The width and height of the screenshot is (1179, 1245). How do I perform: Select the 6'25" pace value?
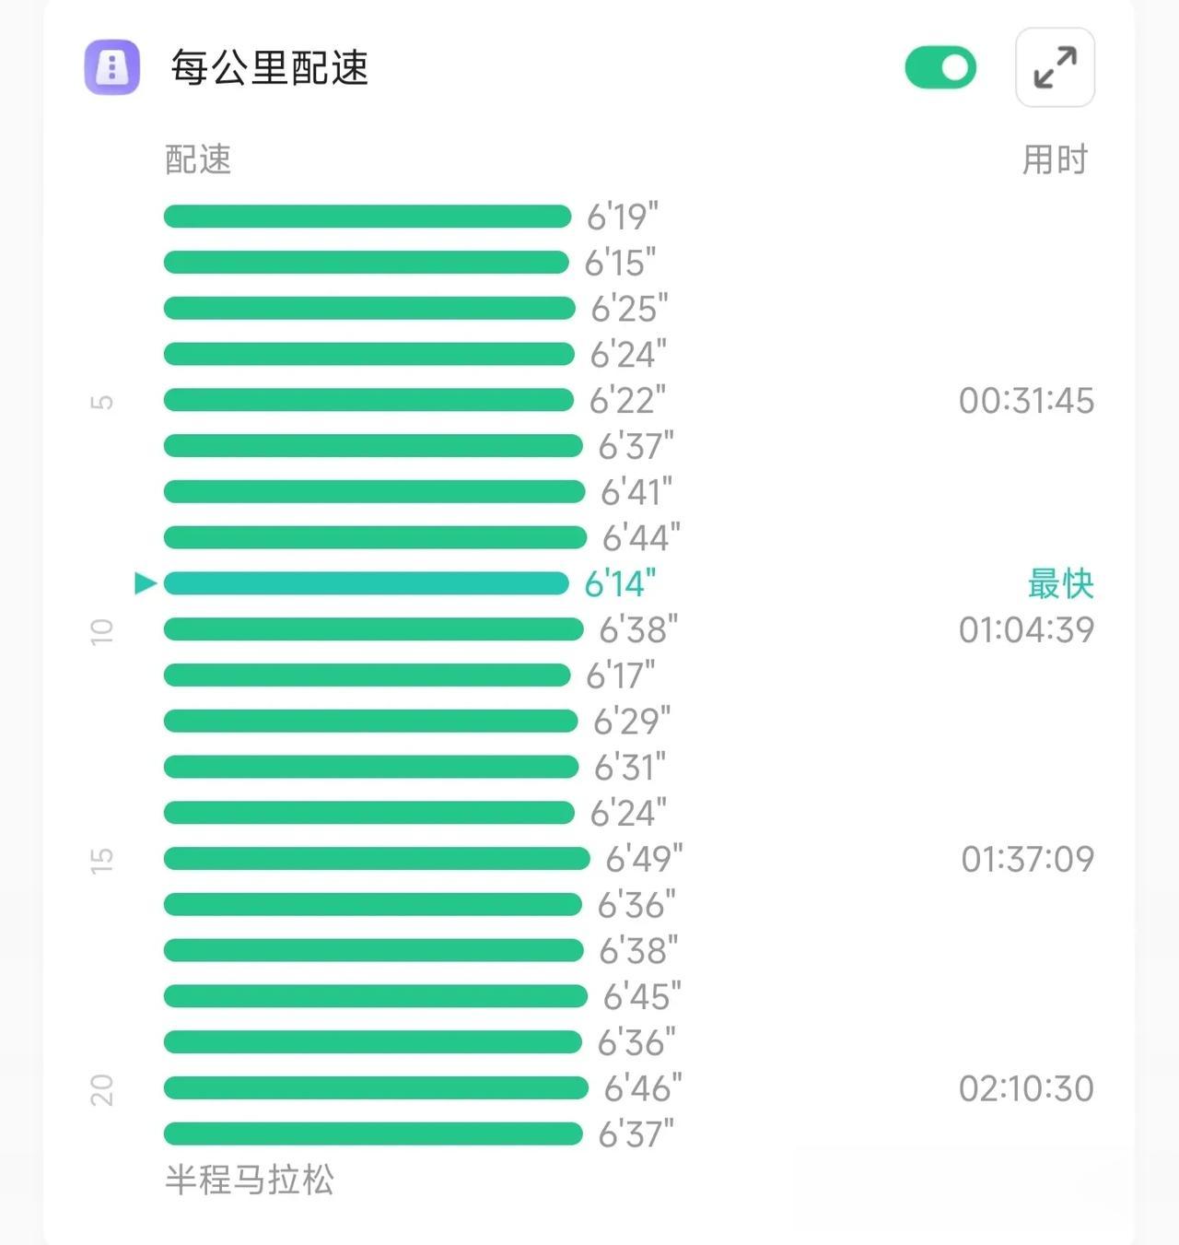point(630,309)
